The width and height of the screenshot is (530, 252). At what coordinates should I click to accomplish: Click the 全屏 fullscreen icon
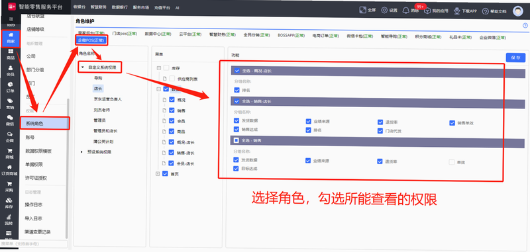click(x=363, y=11)
